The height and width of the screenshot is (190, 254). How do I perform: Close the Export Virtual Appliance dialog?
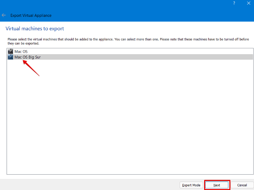tap(249, 3)
